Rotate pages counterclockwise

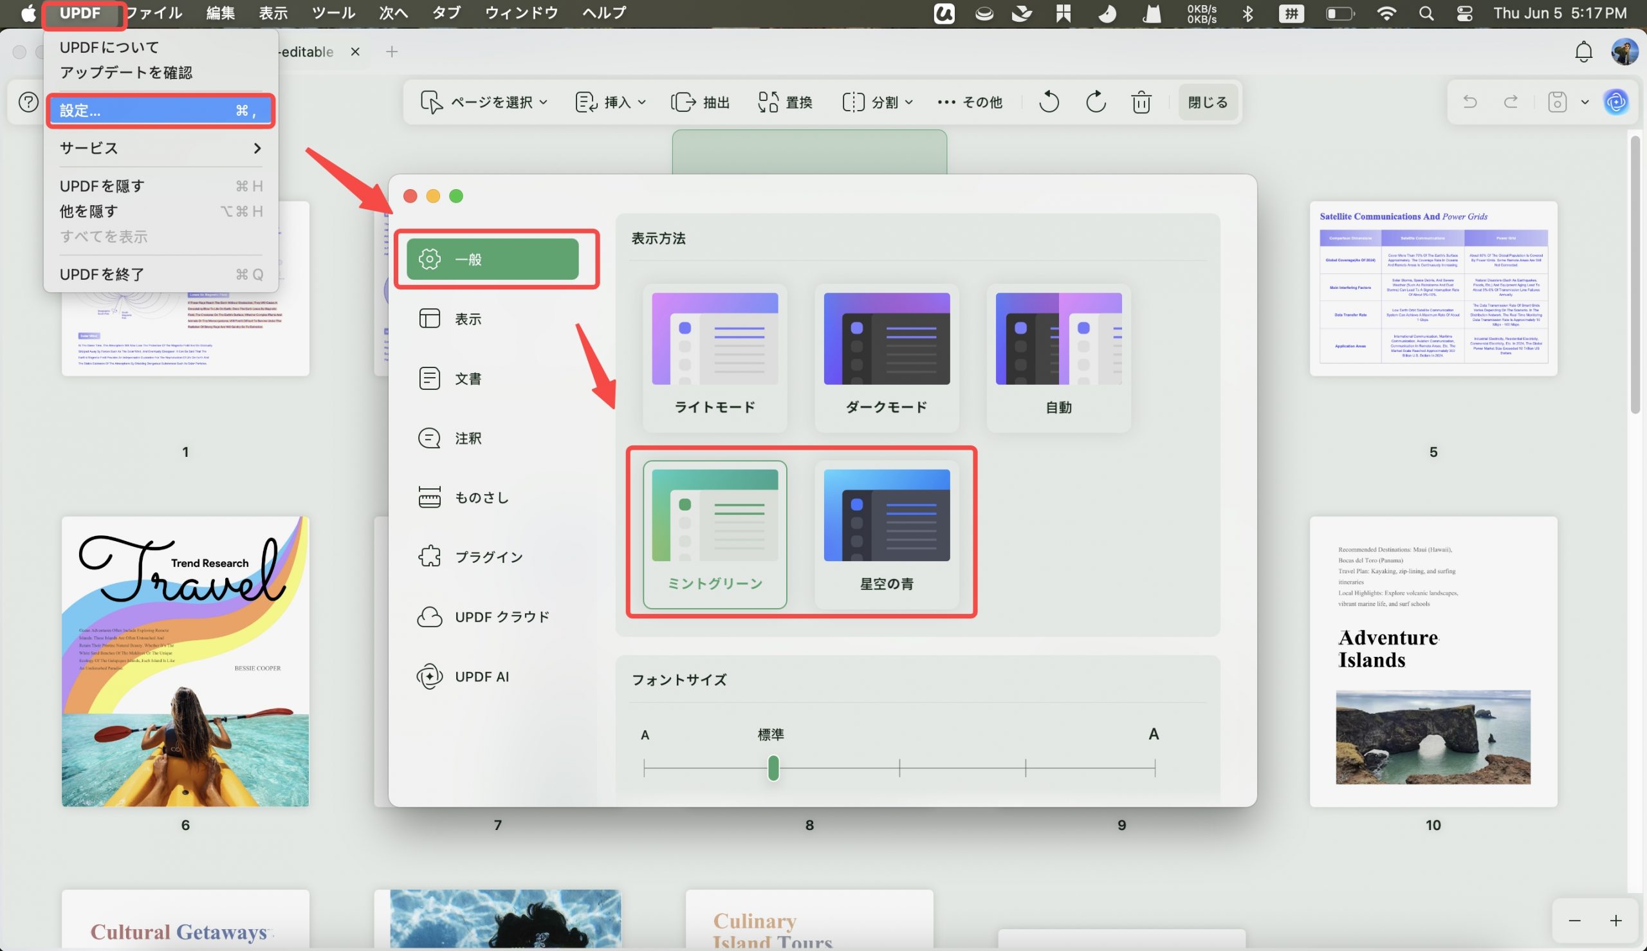coord(1049,102)
